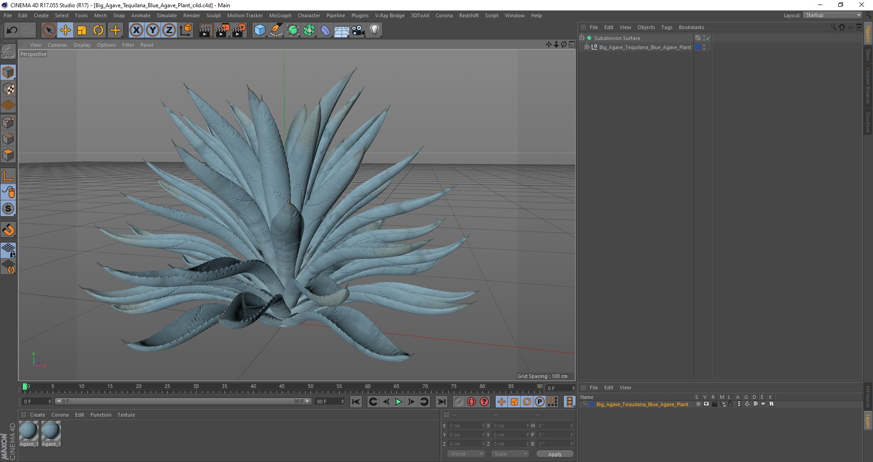Add a Light object
The width and height of the screenshot is (873, 462).
coord(375,30)
